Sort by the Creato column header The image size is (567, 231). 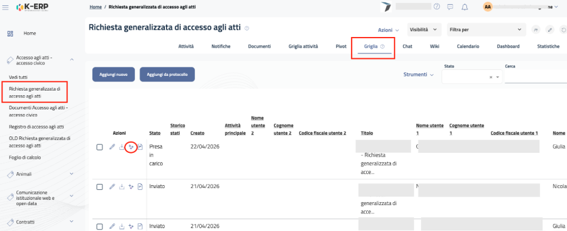tap(197, 133)
